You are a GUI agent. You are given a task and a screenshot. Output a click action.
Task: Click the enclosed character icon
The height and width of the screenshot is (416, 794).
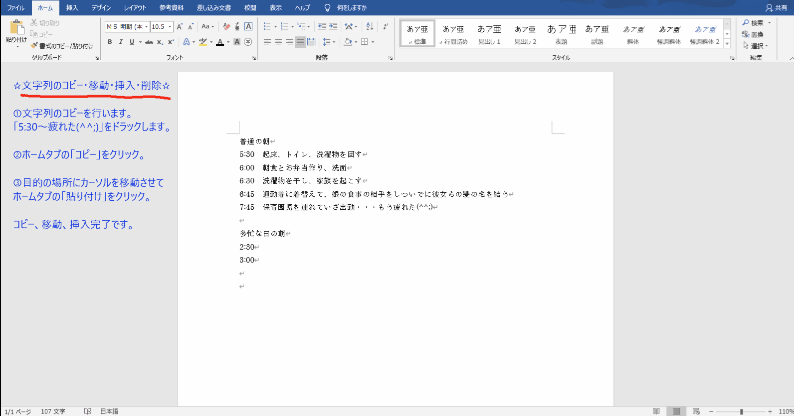coord(248,42)
